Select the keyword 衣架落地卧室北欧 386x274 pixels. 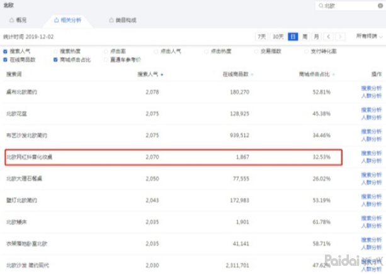tap(27, 244)
